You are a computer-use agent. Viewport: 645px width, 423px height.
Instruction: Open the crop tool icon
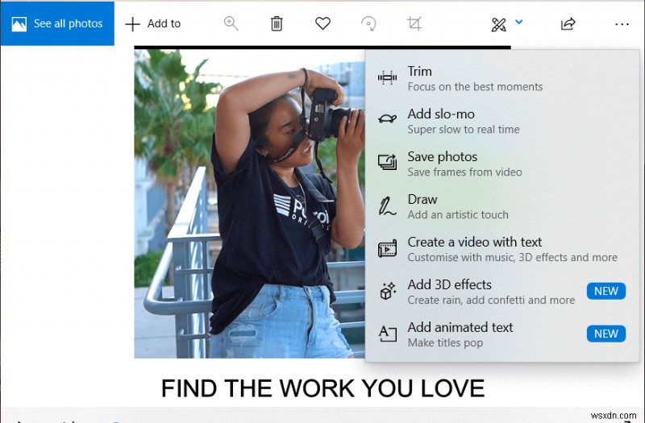click(414, 23)
